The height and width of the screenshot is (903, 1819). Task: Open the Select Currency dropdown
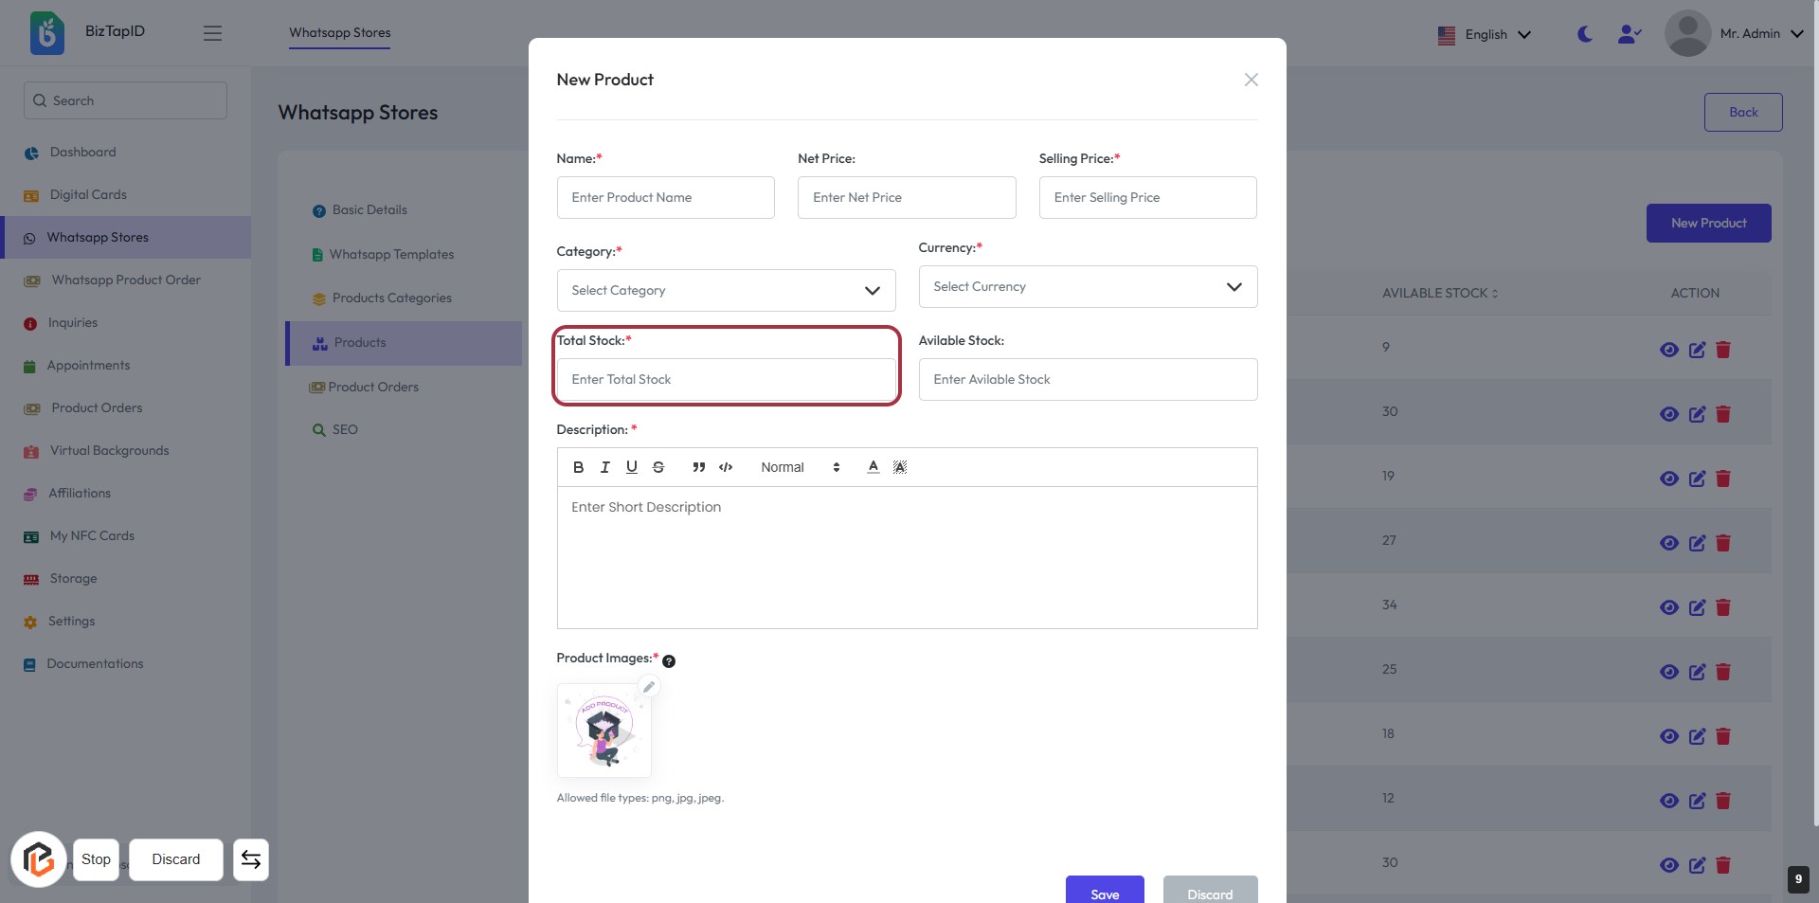pos(1088,287)
